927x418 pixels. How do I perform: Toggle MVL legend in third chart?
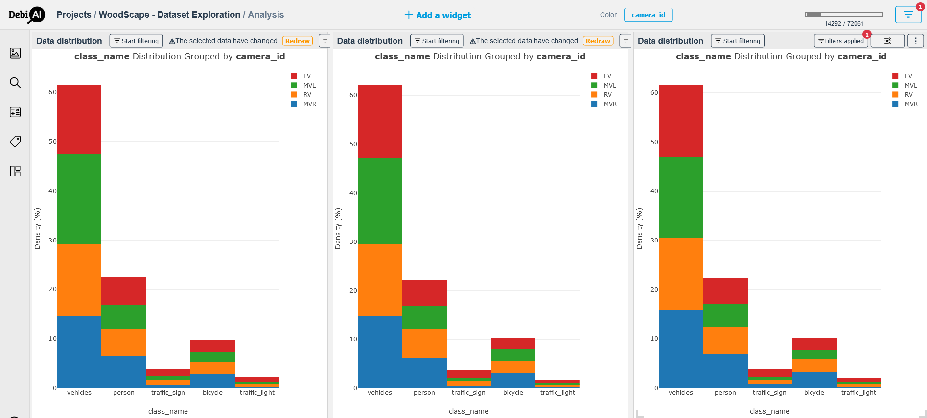tap(905, 85)
